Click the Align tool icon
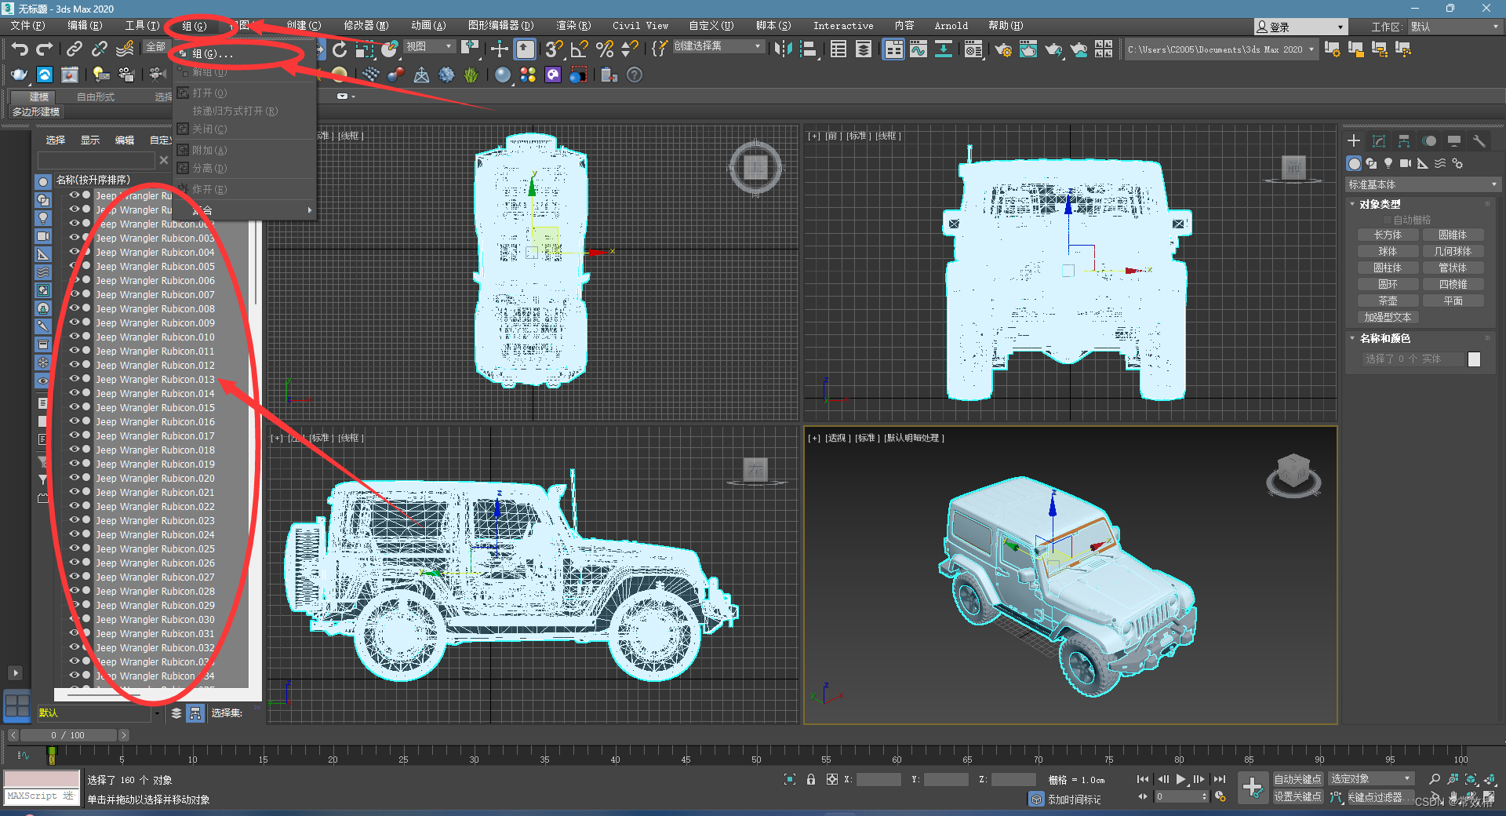1506x816 pixels. (808, 49)
